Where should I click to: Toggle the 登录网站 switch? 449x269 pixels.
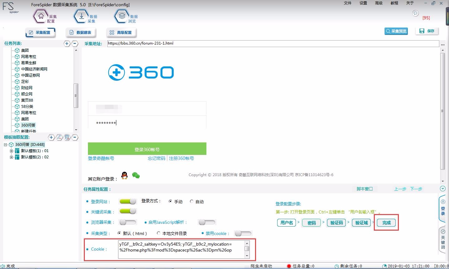tap(128, 201)
